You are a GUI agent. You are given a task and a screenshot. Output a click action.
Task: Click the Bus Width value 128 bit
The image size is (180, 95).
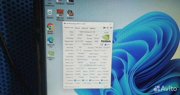pyautogui.click(x=105, y=60)
